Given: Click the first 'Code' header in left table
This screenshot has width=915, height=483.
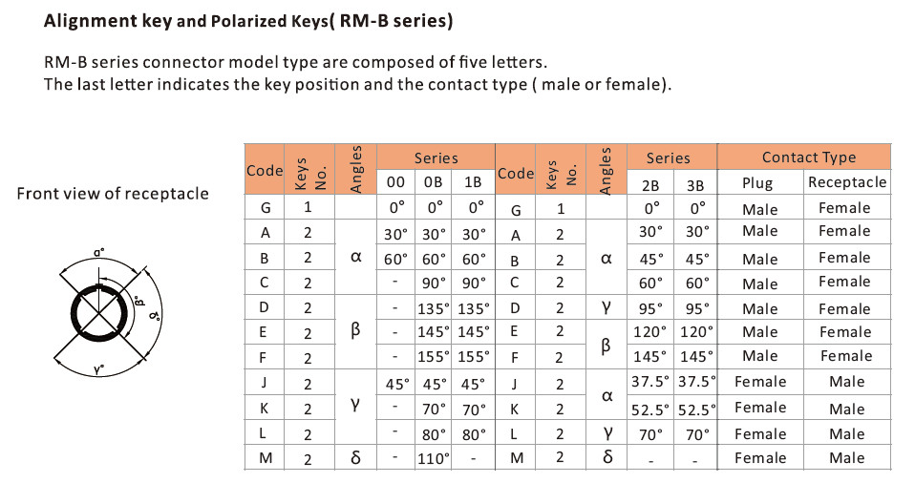Looking at the screenshot, I should (x=265, y=170).
